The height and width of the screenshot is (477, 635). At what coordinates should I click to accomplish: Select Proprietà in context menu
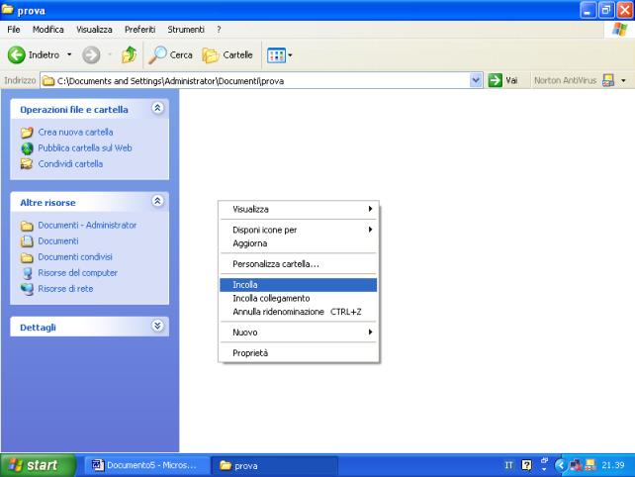pos(299,353)
